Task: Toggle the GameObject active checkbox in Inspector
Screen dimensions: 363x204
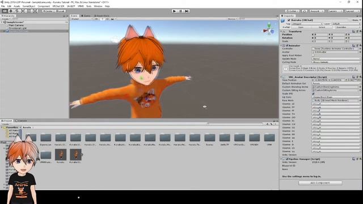Action: [x=289, y=20]
